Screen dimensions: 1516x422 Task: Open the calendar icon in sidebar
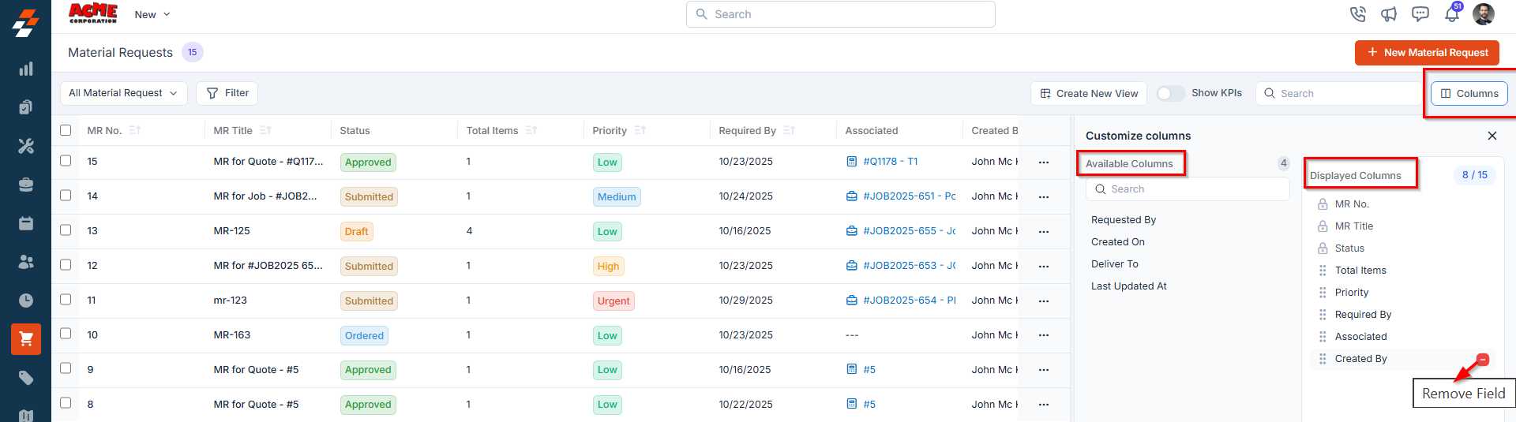pos(26,223)
